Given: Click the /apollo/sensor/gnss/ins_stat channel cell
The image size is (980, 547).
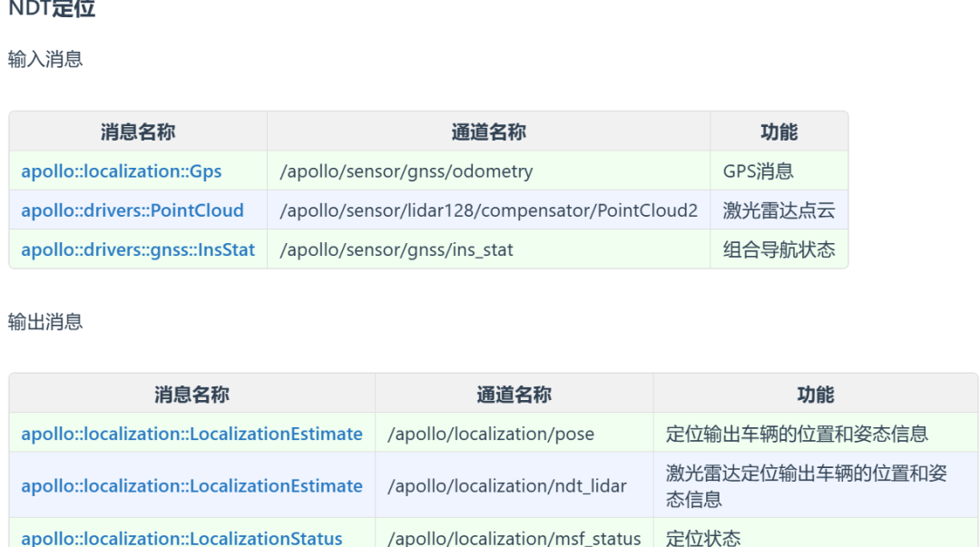Looking at the screenshot, I should (x=396, y=249).
